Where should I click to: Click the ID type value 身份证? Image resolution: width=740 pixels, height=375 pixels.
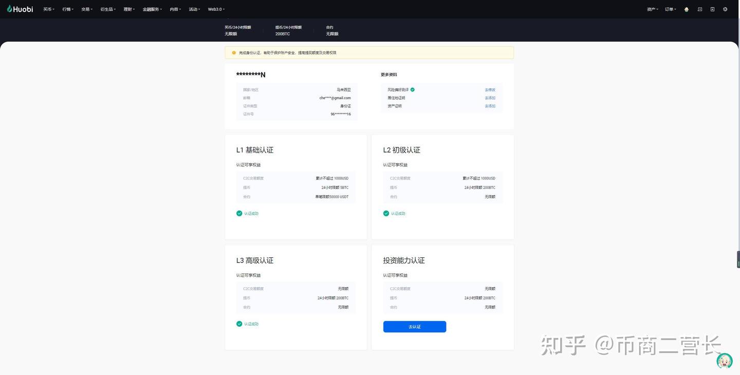[x=345, y=106]
